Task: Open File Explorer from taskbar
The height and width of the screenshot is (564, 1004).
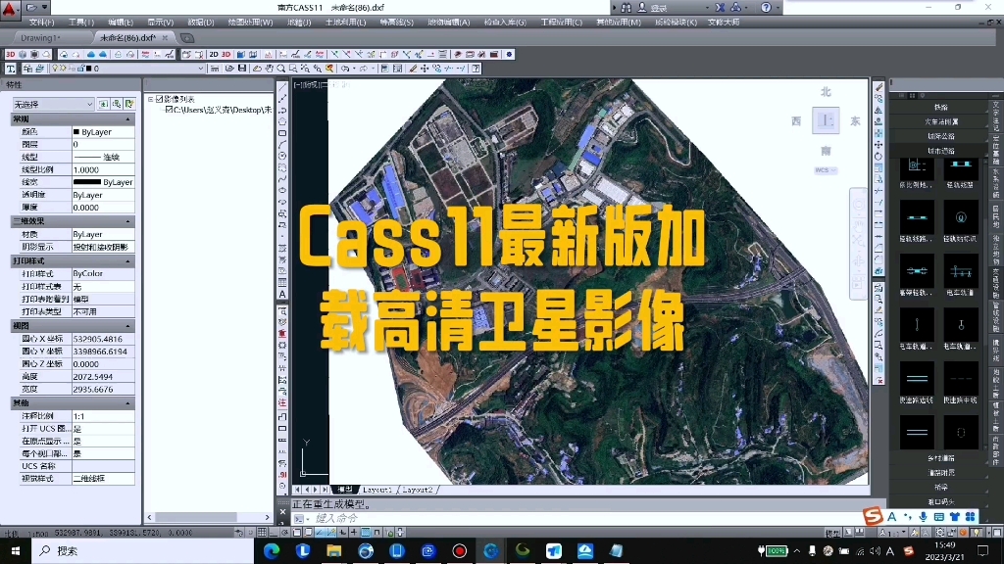Action: coord(333,550)
